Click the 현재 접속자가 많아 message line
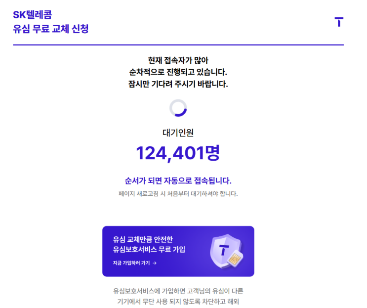Viewport: 367px width, 308px height. [178, 60]
